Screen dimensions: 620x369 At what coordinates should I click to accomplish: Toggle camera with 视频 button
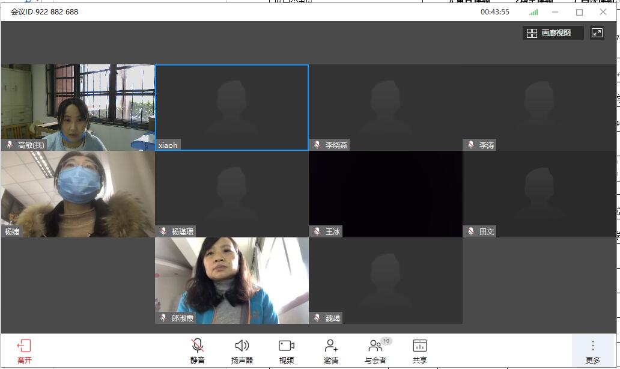[x=287, y=351]
